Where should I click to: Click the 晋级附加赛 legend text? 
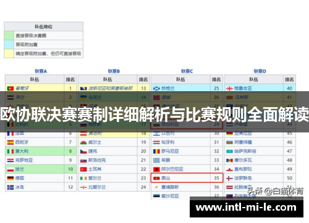27,44
